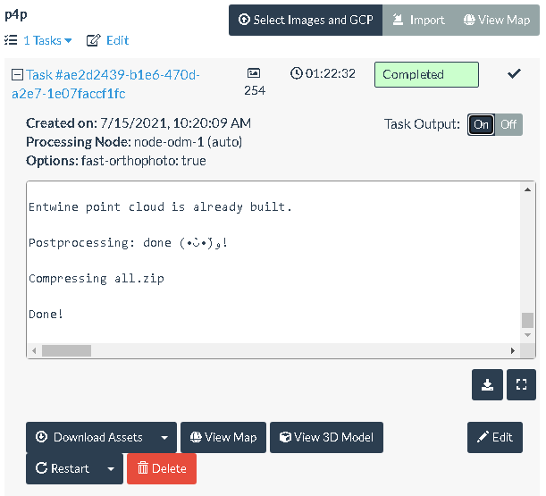Delete the task with the red button
The height and width of the screenshot is (496, 546).
[x=162, y=468]
